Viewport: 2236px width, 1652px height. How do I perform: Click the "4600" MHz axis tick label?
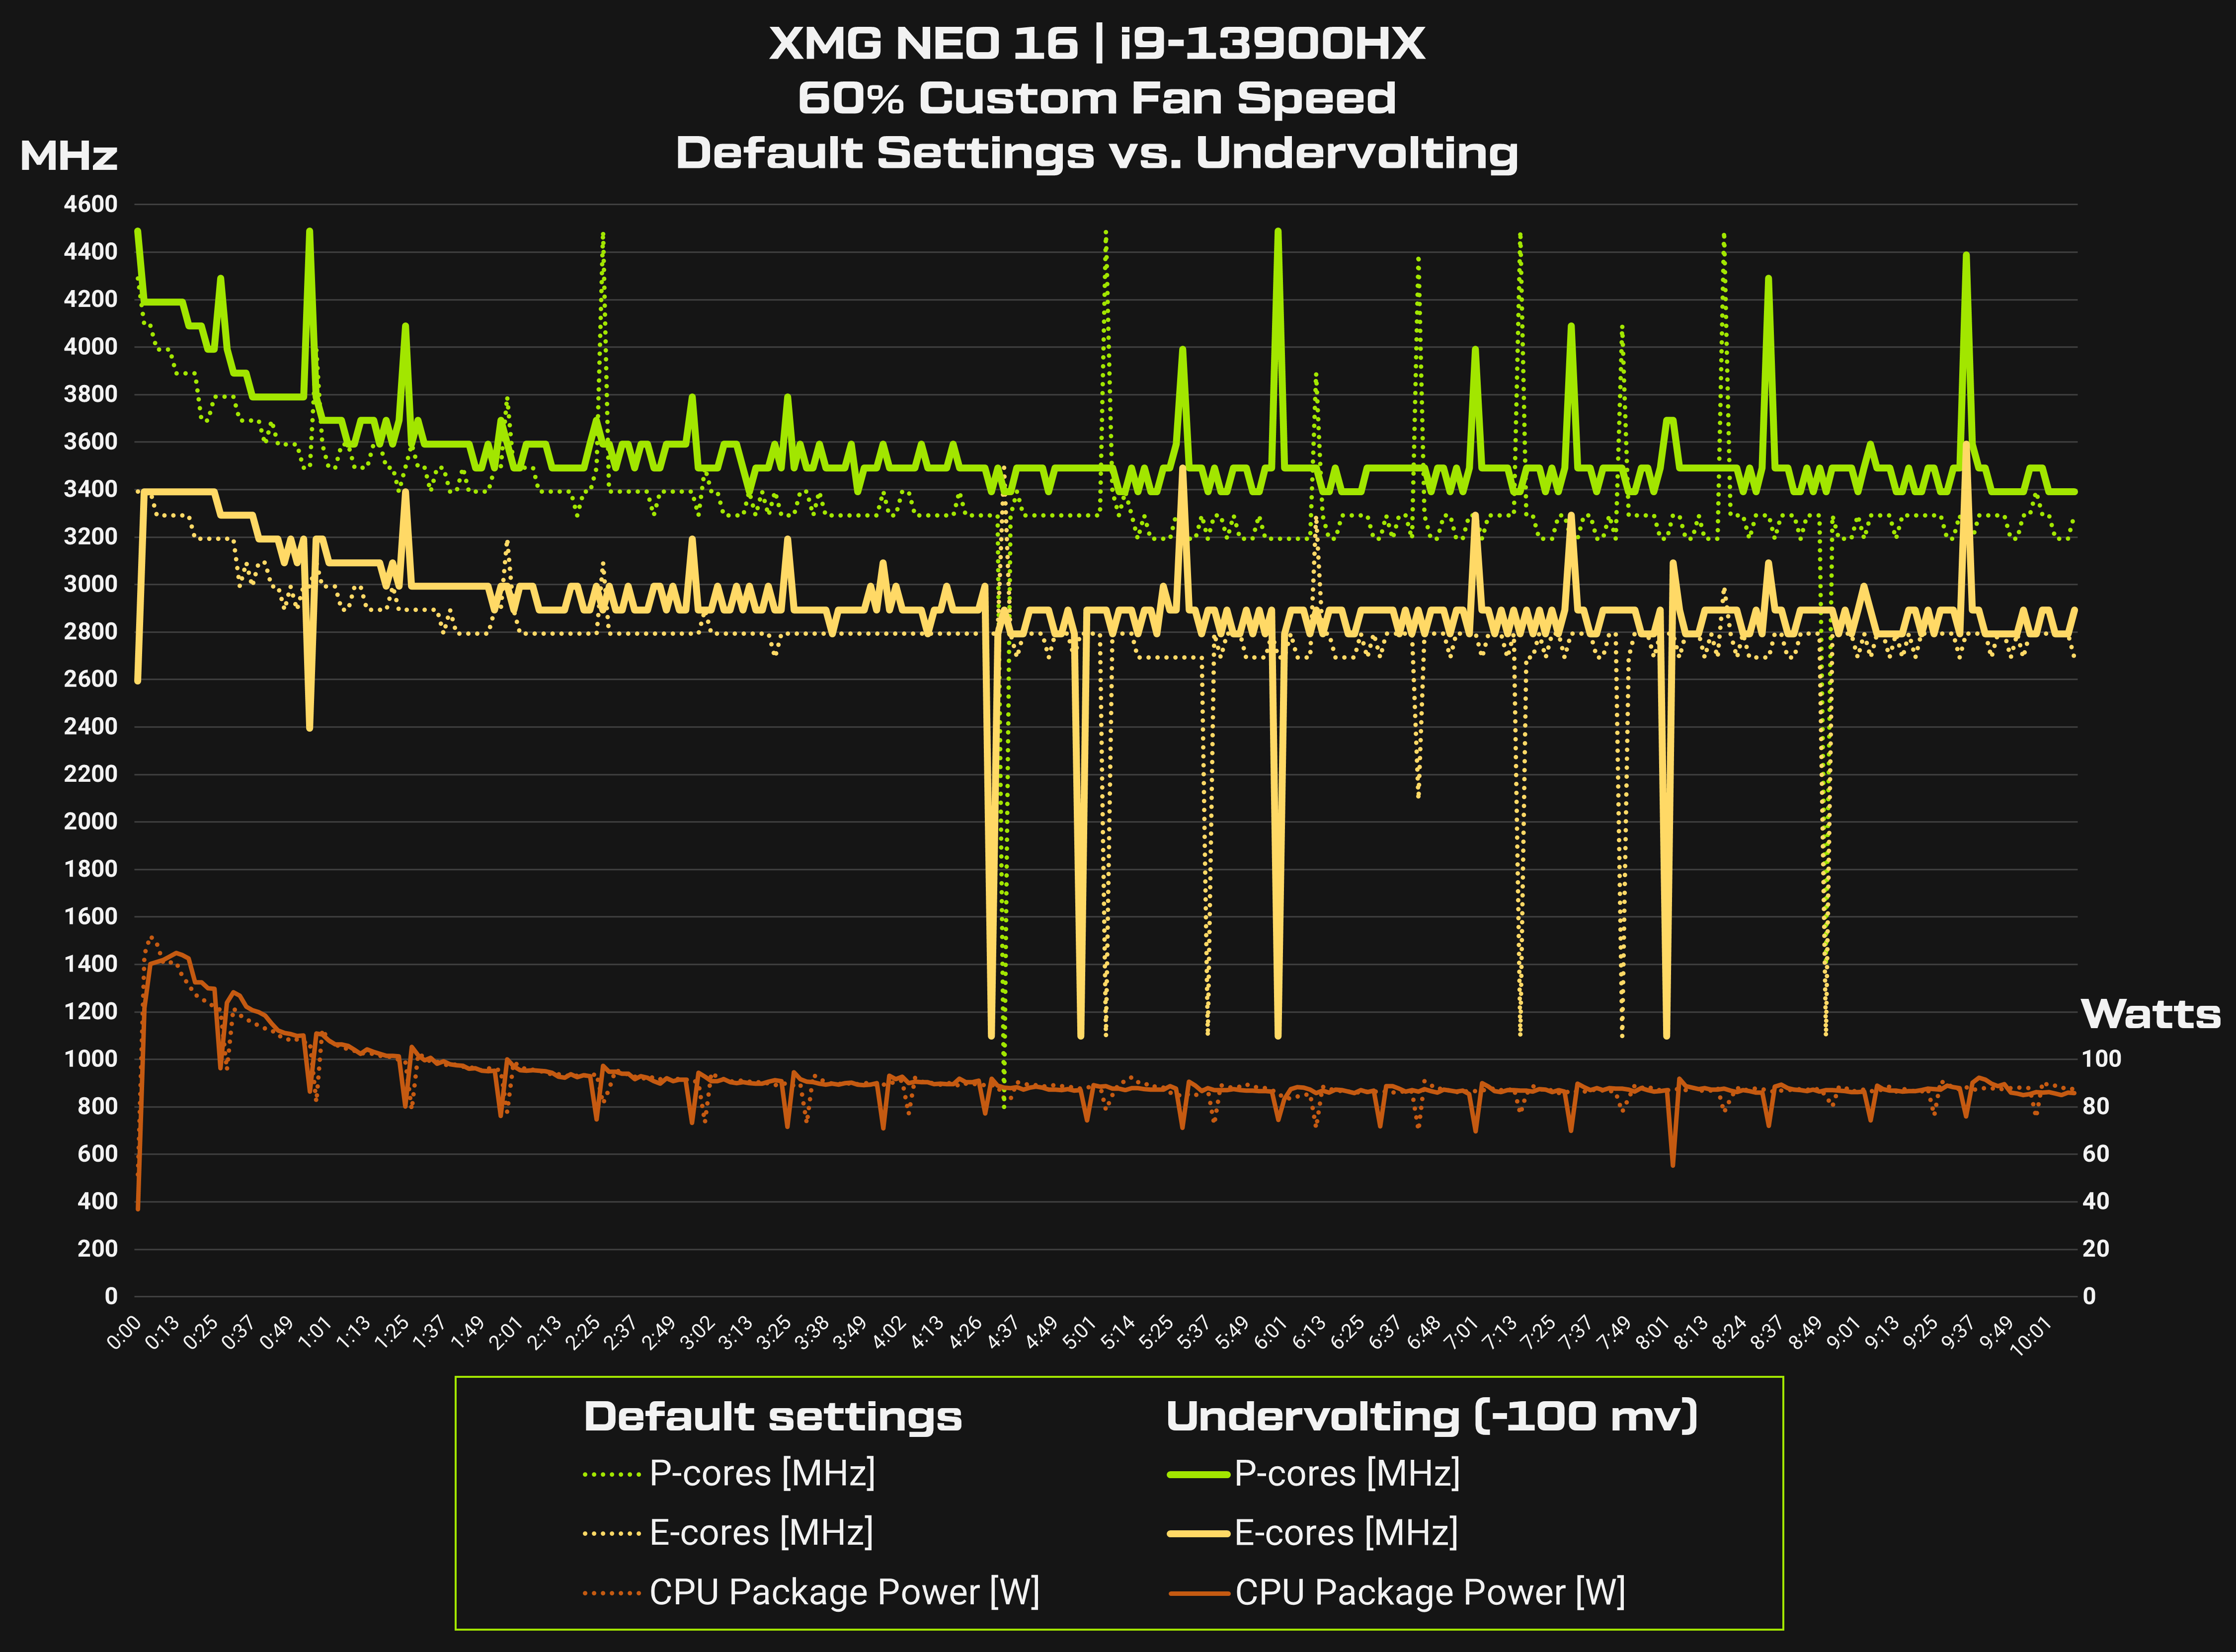[x=91, y=204]
